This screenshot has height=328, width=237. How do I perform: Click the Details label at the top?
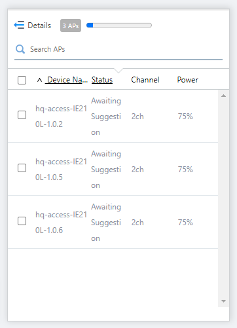click(x=39, y=26)
